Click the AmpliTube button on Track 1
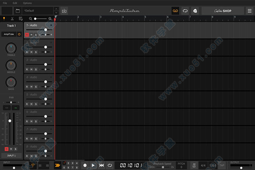Image resolution: width=255 pixels, height=170 pixels. (x=9, y=34)
